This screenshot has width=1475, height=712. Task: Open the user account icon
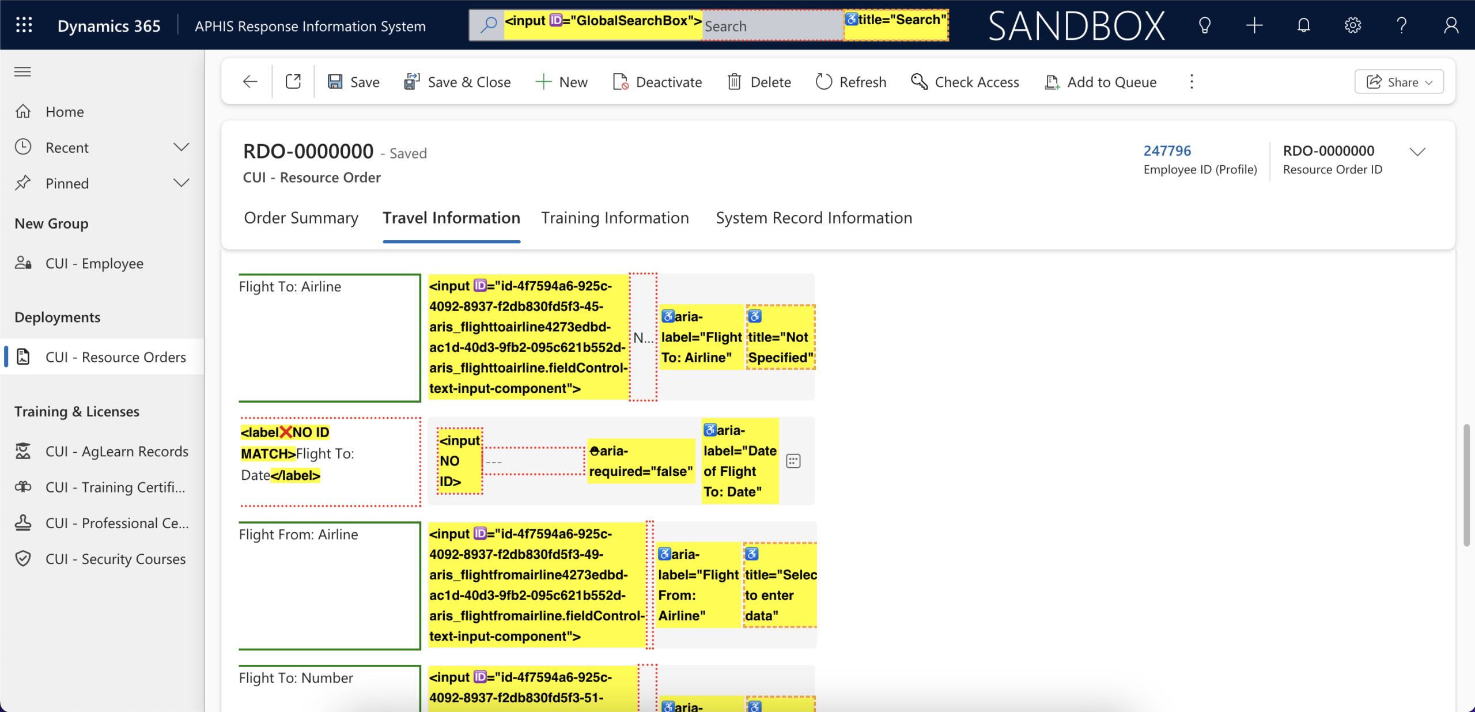click(x=1451, y=25)
